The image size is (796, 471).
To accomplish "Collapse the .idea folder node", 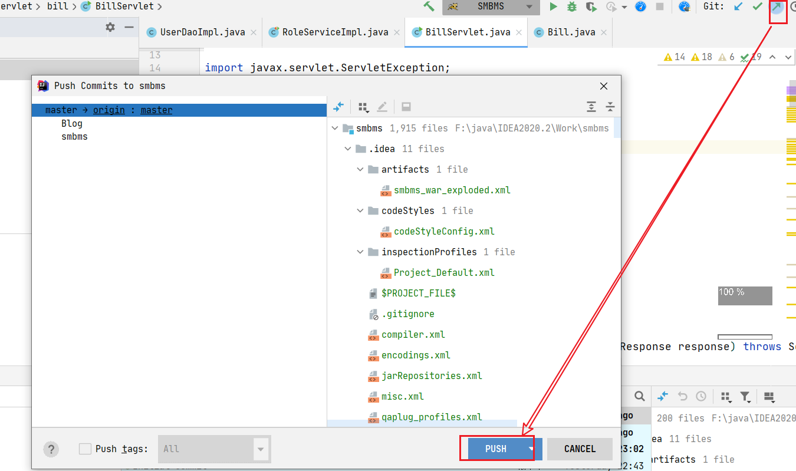I will (348, 149).
